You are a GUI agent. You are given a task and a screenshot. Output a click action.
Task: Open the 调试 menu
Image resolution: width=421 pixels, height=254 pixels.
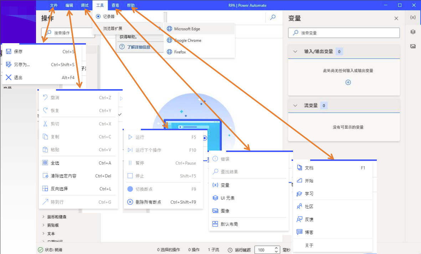point(84,5)
